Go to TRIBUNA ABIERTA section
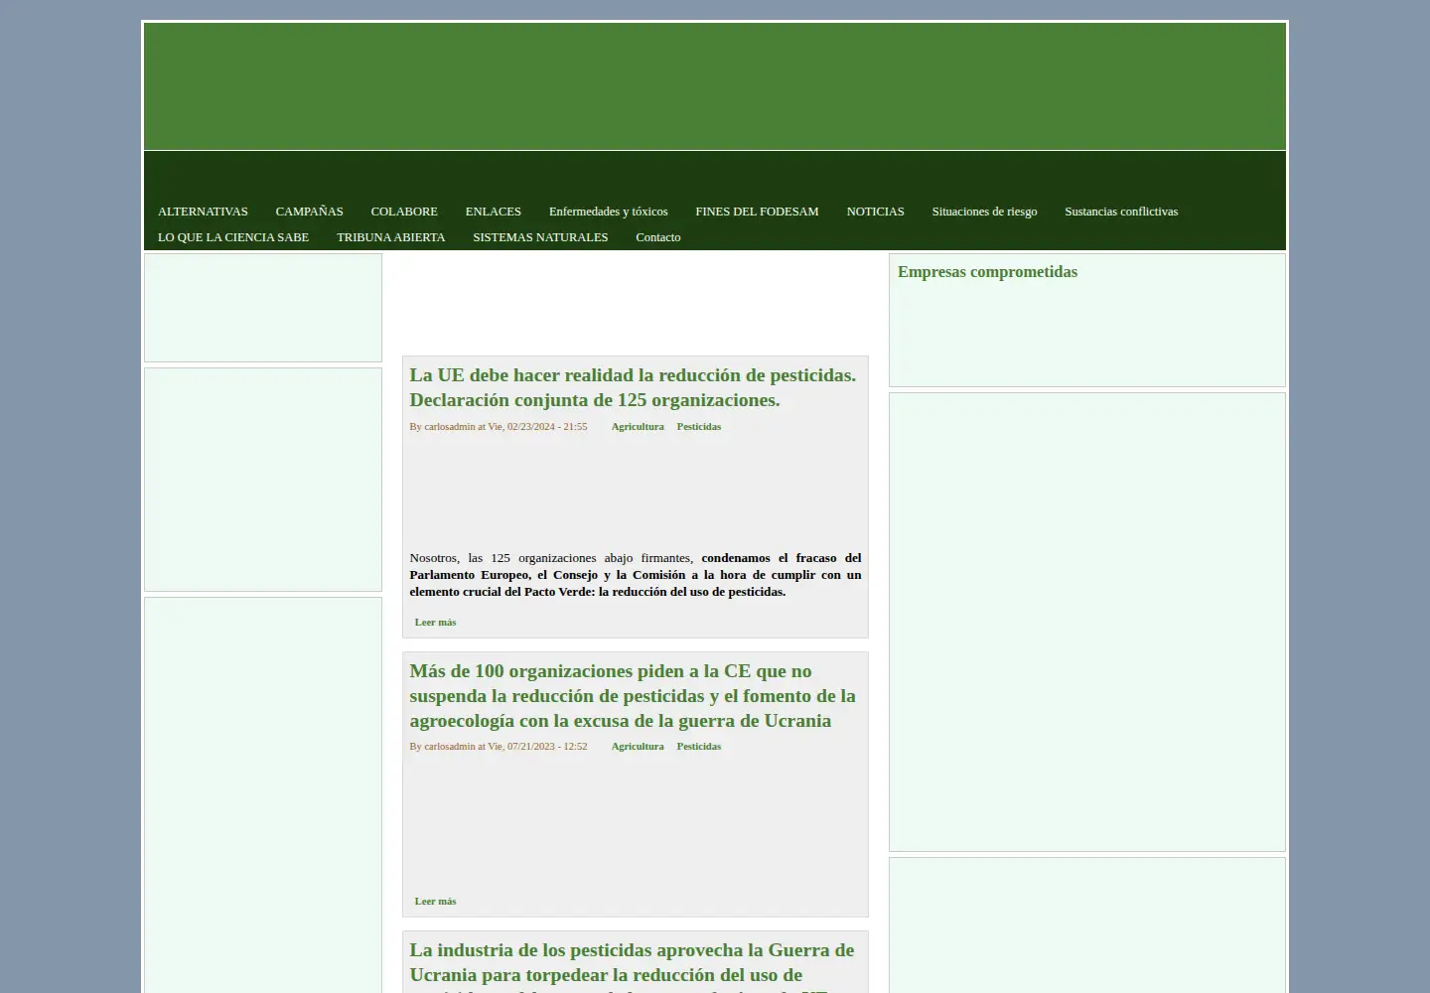 tap(390, 237)
